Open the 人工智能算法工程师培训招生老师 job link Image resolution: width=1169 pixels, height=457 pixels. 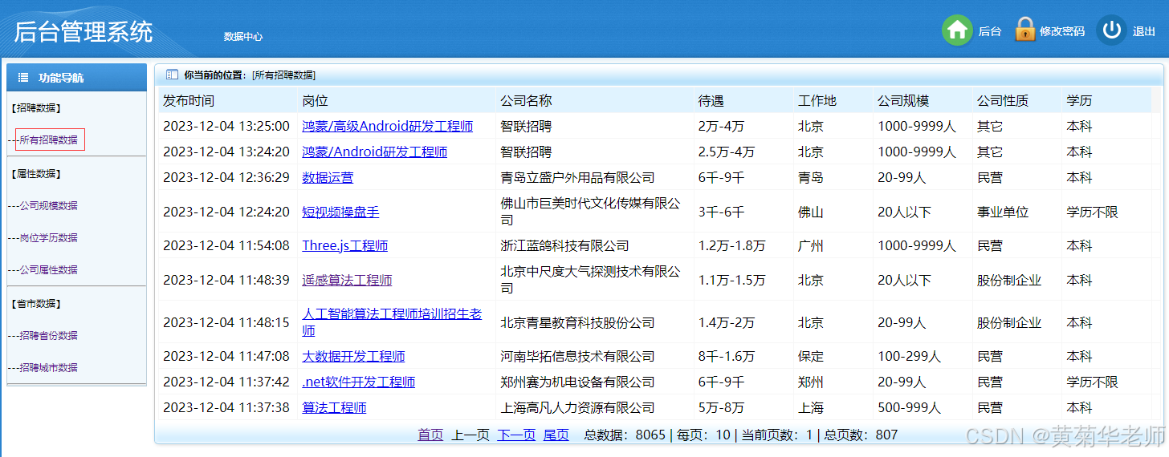392,322
